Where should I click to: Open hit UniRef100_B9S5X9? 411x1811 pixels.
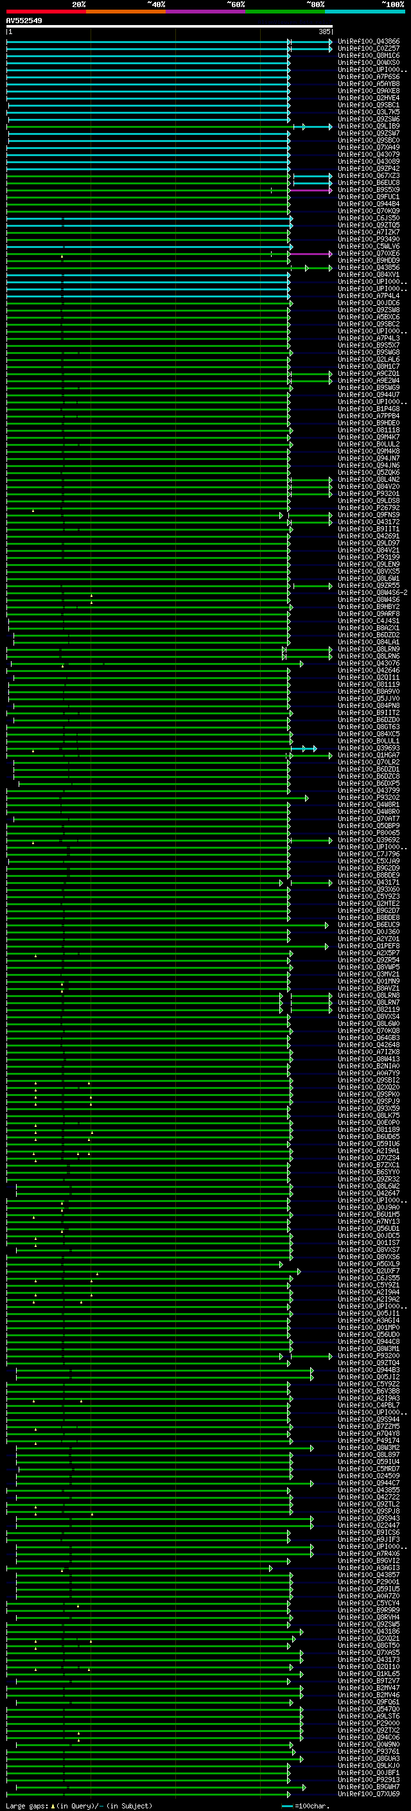point(369,190)
